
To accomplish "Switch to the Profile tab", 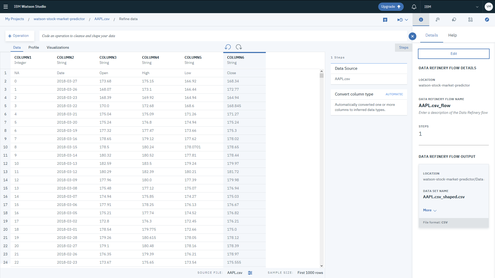I will coord(34,48).
